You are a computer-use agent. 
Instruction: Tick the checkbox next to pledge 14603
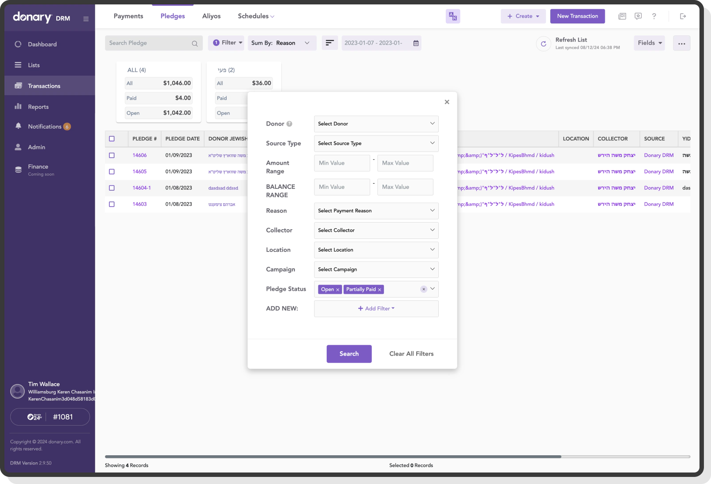pyautogui.click(x=112, y=204)
